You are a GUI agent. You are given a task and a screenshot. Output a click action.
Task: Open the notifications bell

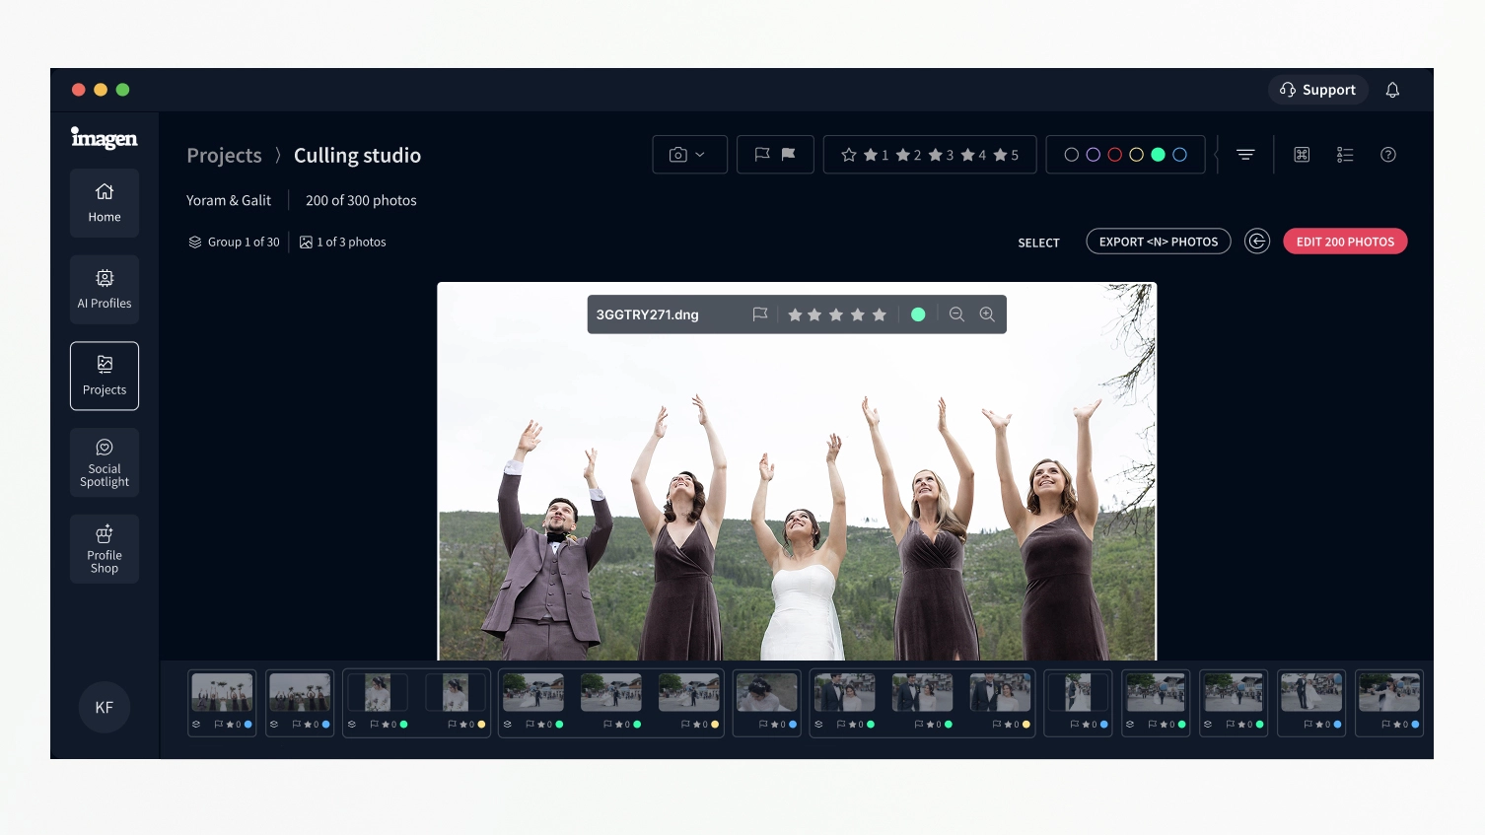coord(1392,90)
